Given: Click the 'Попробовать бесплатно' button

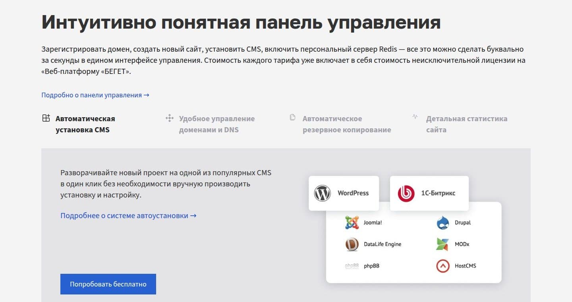Looking at the screenshot, I should (108, 284).
